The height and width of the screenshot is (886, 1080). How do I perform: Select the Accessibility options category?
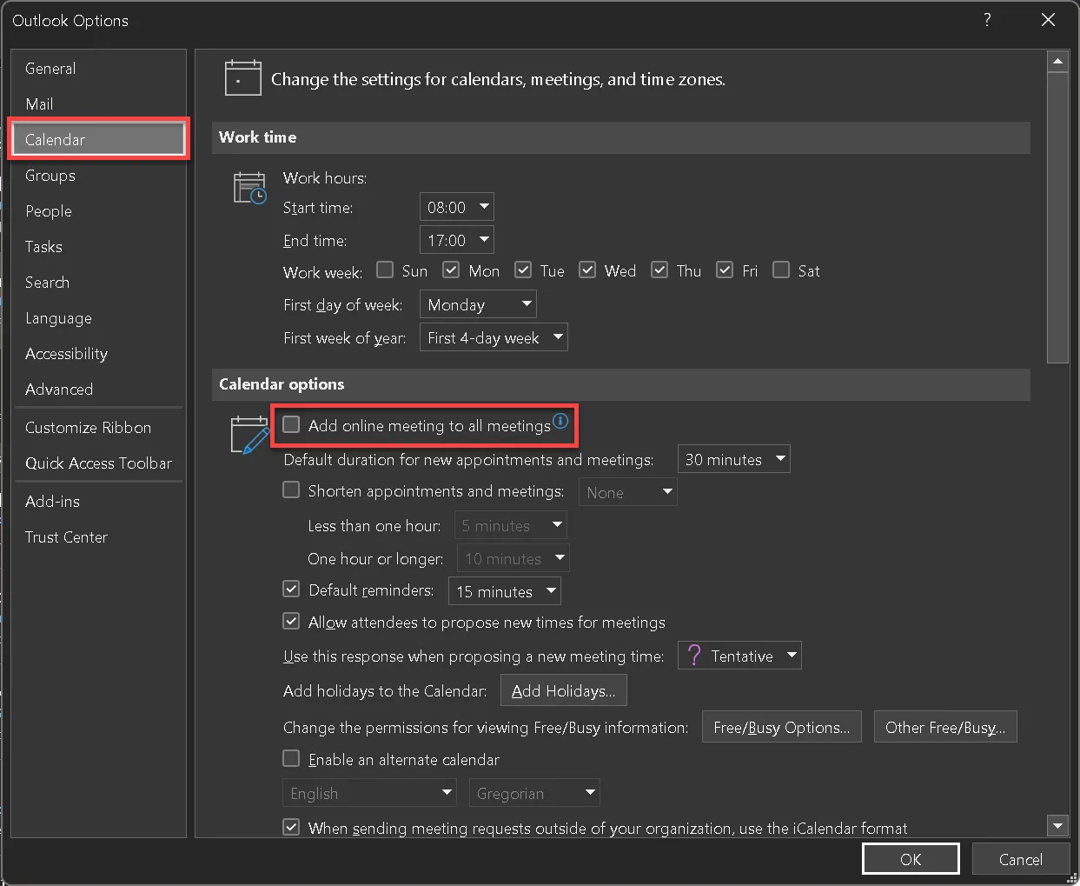pyautogui.click(x=98, y=353)
